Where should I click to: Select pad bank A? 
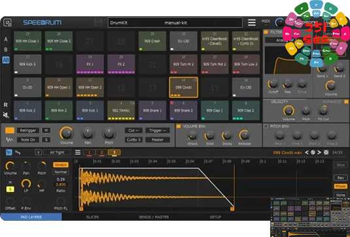click(x=6, y=39)
